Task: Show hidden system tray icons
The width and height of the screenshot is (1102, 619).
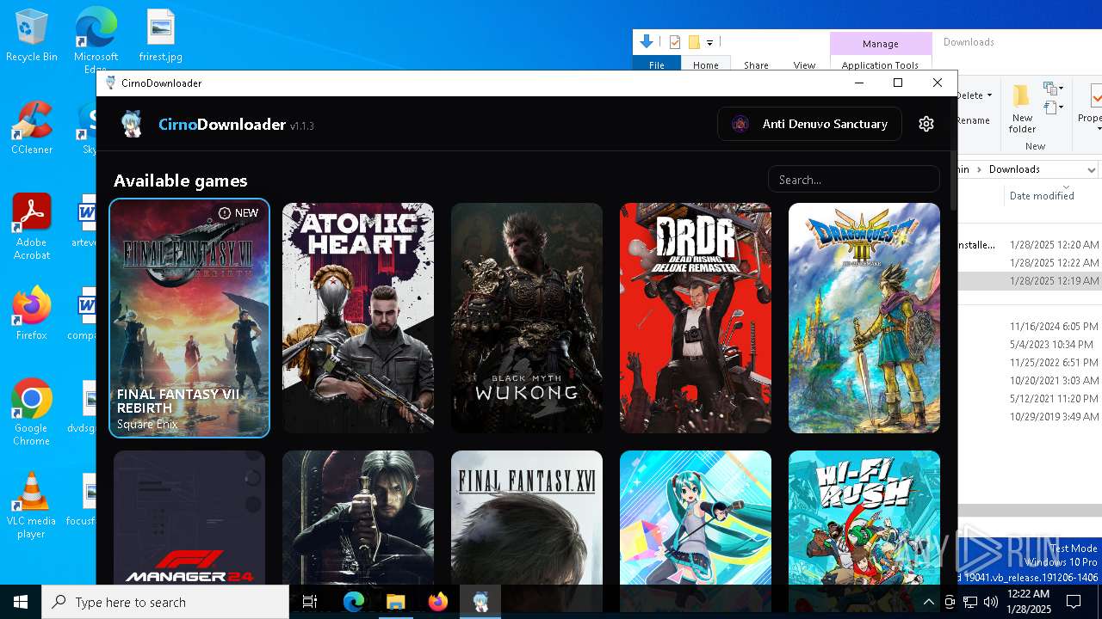Action: pos(928,602)
